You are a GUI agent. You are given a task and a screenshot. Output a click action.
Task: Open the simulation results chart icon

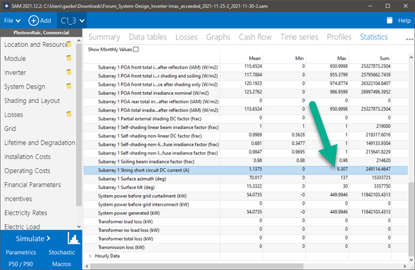tap(73, 238)
